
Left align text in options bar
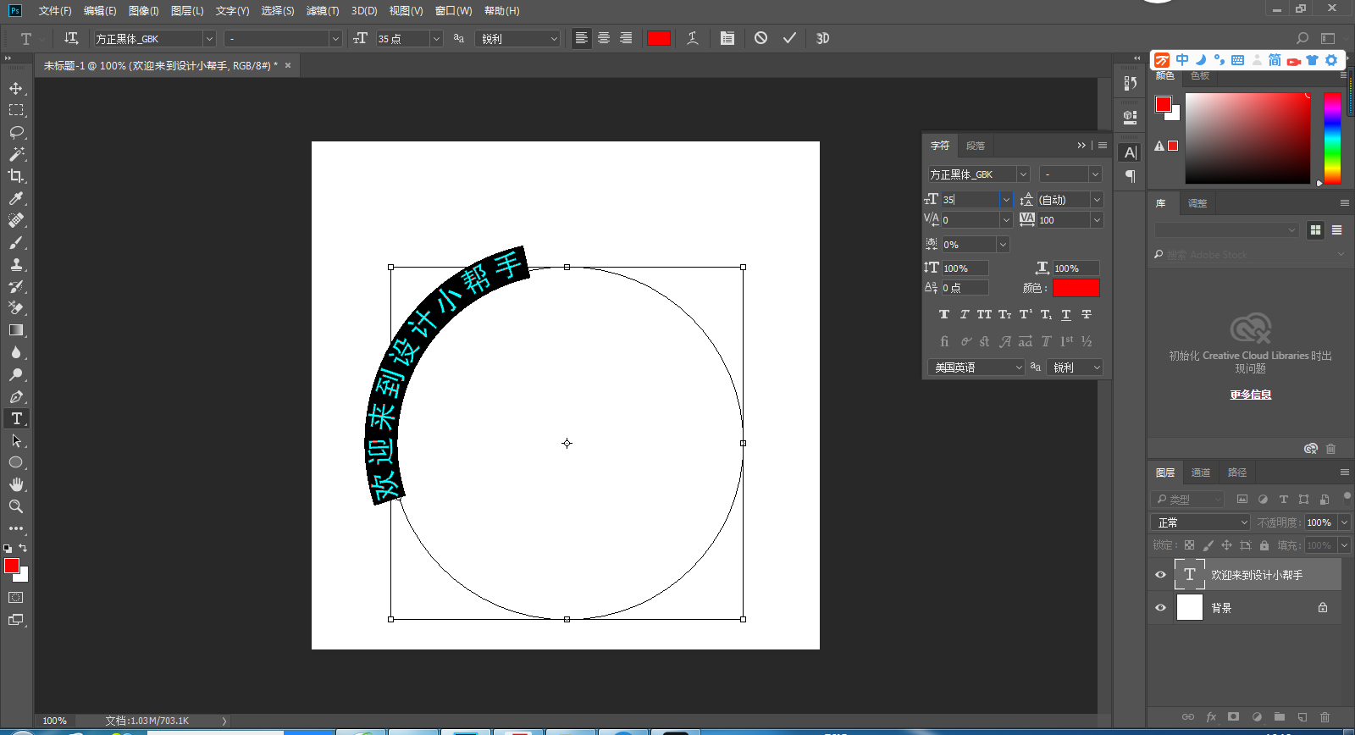581,38
